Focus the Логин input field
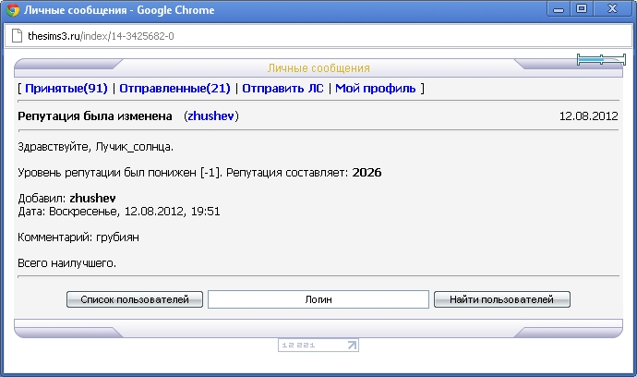This screenshot has height=377, width=637. (x=318, y=299)
